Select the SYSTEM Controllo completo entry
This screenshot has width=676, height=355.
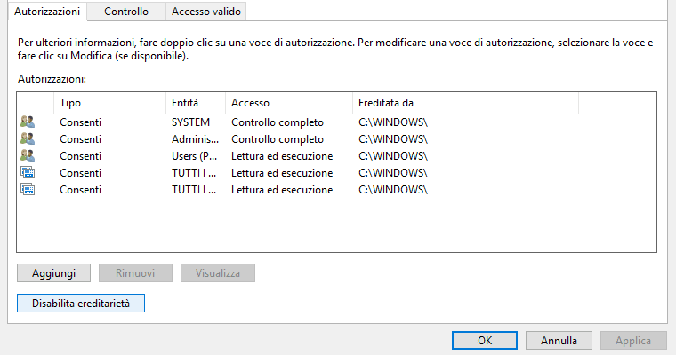[x=278, y=122]
